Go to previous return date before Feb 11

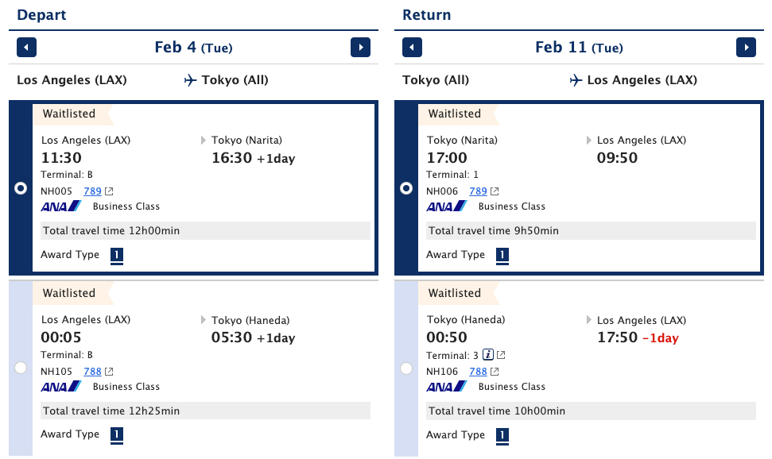[412, 48]
